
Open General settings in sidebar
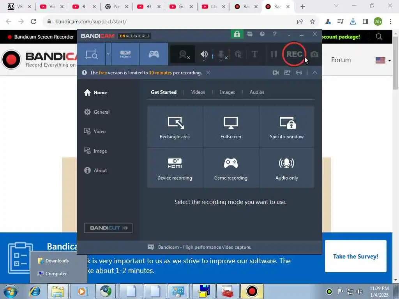(97, 112)
